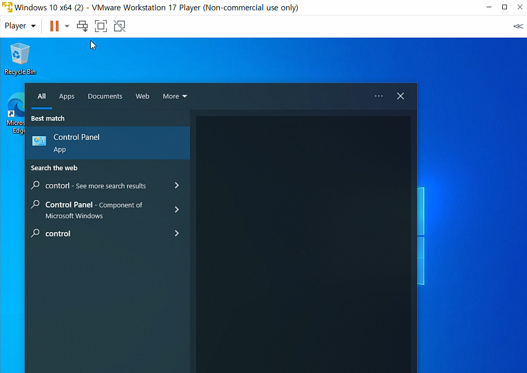Image resolution: width=527 pixels, height=373 pixels.
Task: Click the 'Search the web' heading text
Action: [x=54, y=168]
